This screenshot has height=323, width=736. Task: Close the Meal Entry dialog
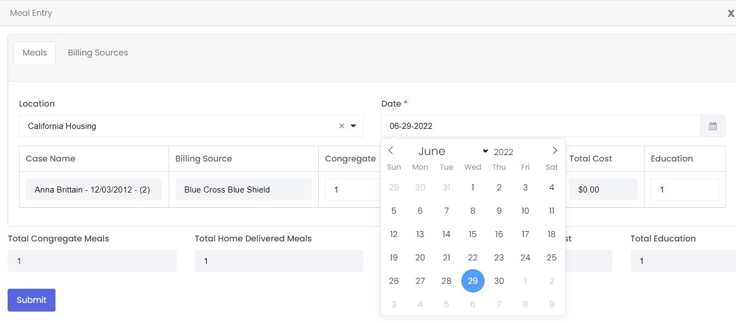731,13
